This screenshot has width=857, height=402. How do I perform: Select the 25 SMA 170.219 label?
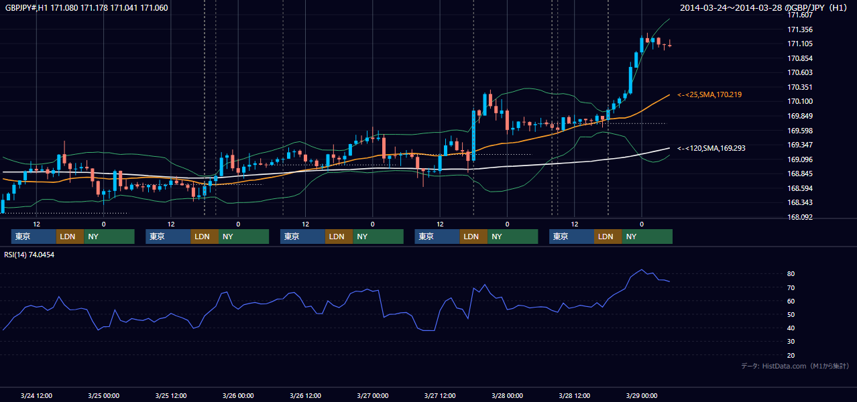pyautogui.click(x=709, y=95)
